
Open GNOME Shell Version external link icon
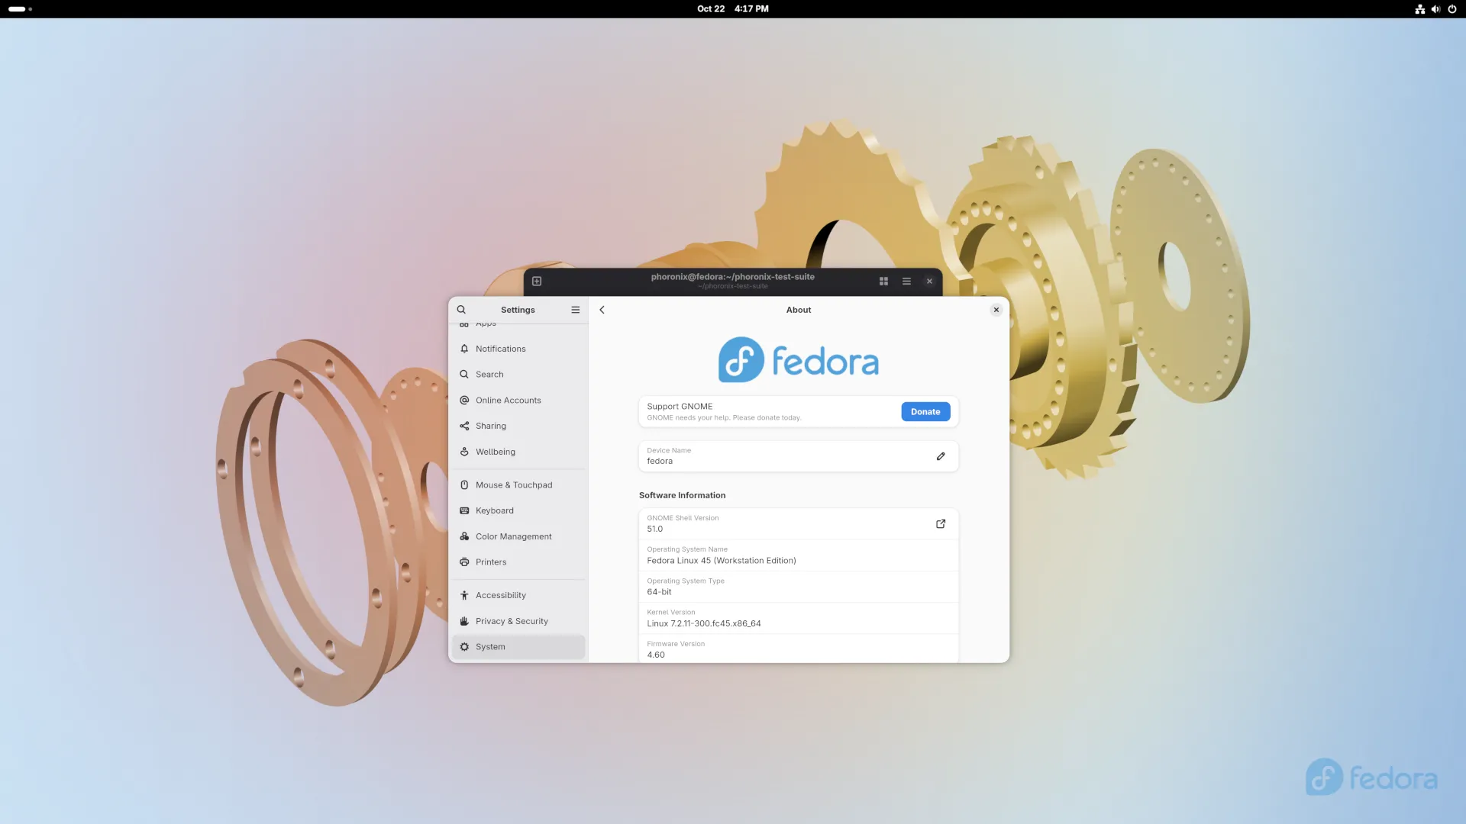click(x=941, y=523)
